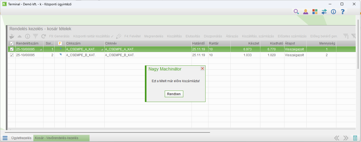The width and height of the screenshot is (361, 142).
Task: Click the blue swap arrows icon
Action: point(324,12)
